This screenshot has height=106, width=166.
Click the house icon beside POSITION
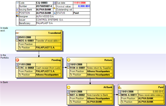[x=17, y=13]
